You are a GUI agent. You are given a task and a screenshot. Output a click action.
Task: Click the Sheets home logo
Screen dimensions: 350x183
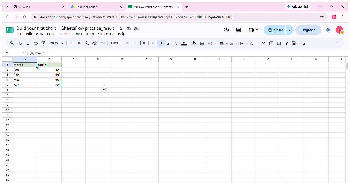coord(9,30)
